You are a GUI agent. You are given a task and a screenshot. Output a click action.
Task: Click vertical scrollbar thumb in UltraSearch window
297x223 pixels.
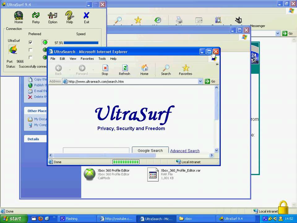(x=217, y=105)
